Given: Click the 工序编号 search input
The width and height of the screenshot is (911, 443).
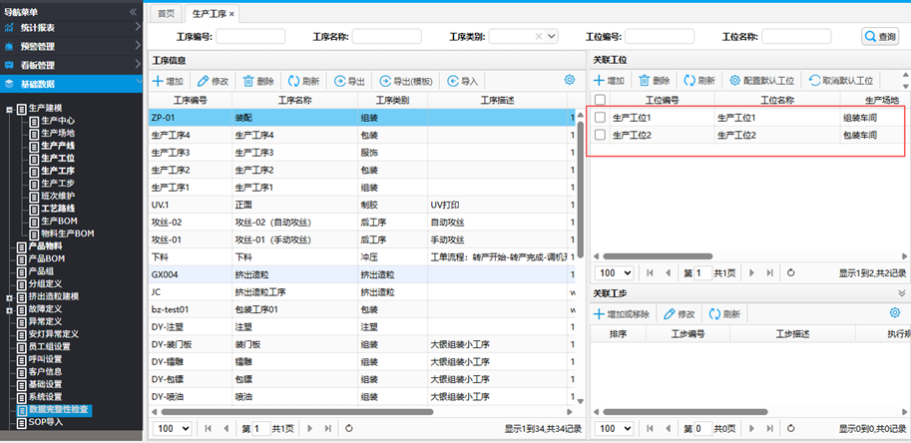Looking at the screenshot, I should pyautogui.click(x=250, y=37).
